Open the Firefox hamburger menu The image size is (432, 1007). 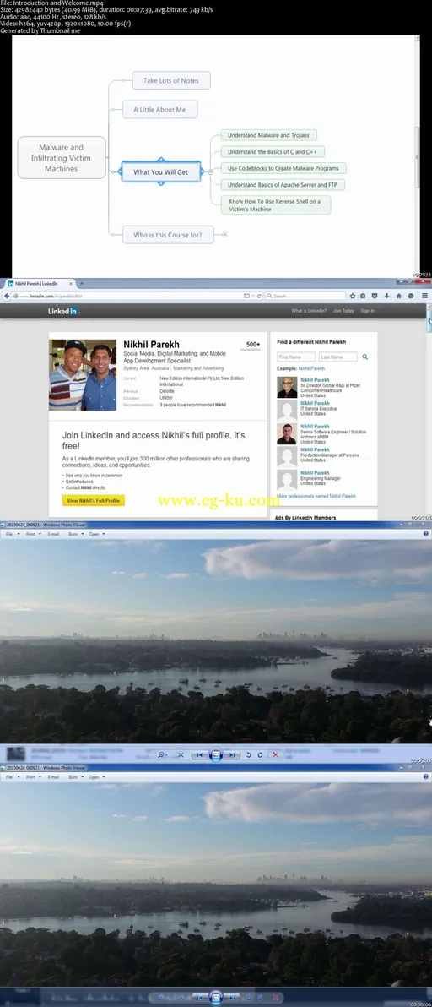click(424, 296)
